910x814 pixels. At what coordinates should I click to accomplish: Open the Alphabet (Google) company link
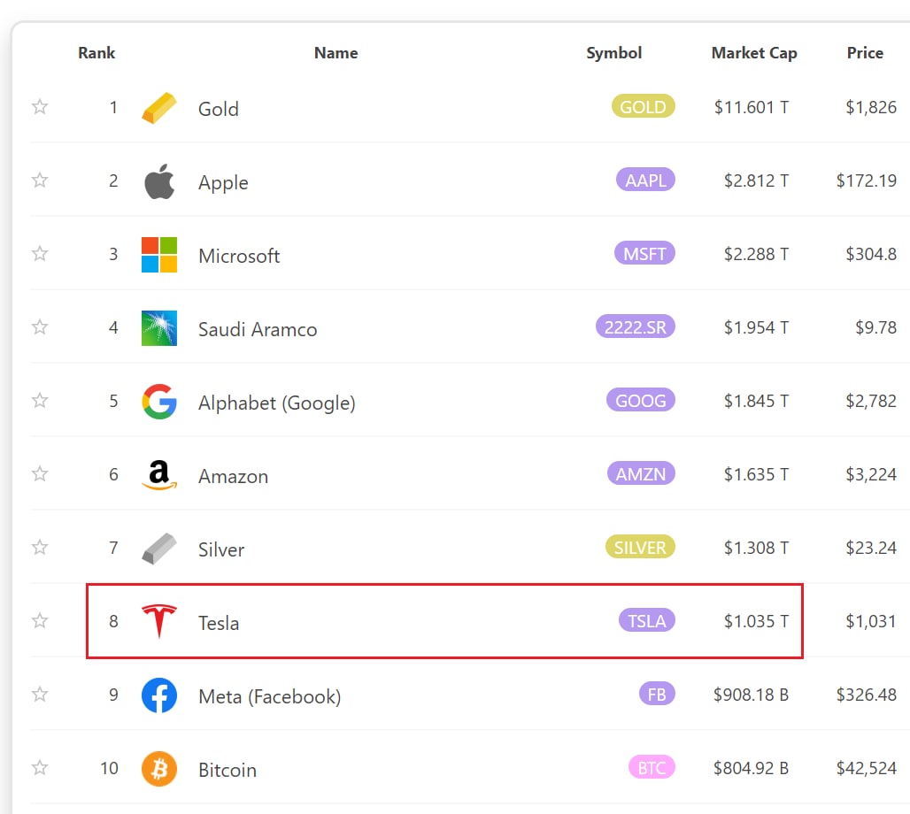[x=277, y=403]
